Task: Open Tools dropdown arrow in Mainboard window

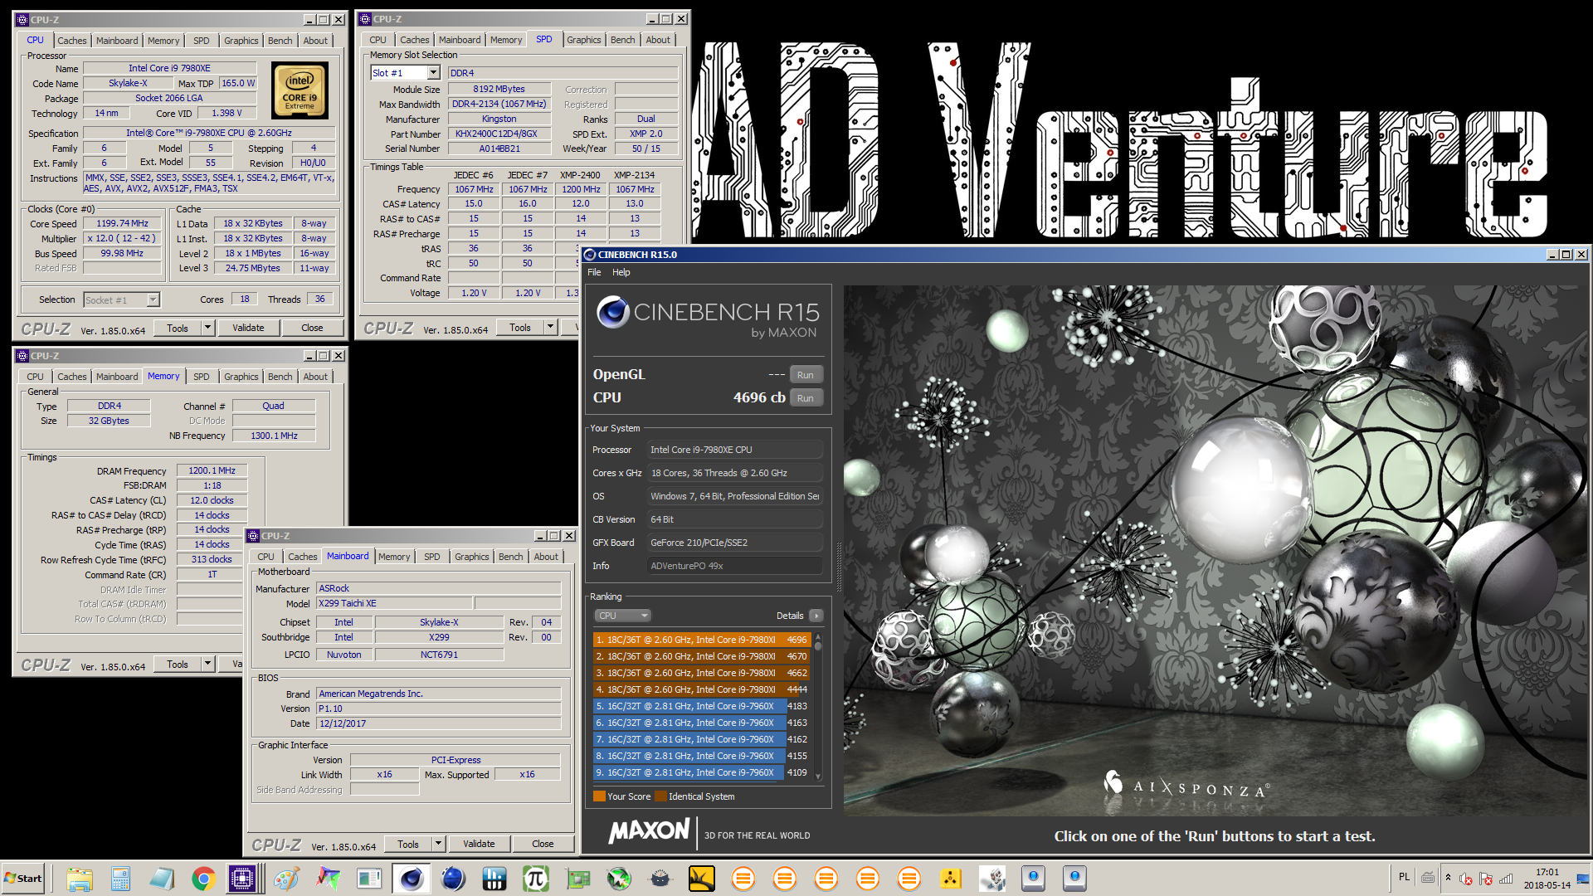Action: coord(438,844)
